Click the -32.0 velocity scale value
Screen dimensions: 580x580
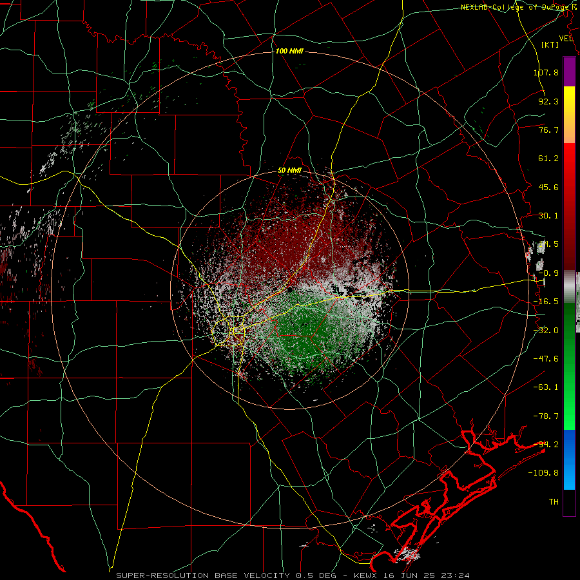coord(546,331)
